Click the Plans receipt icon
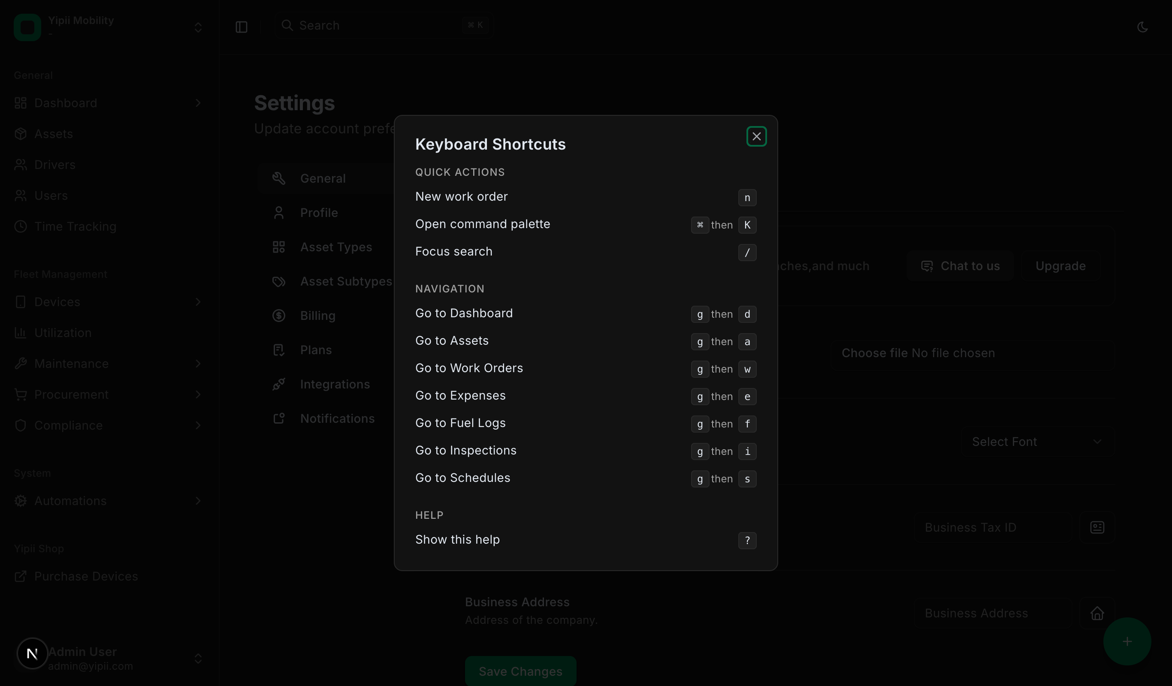 278,350
